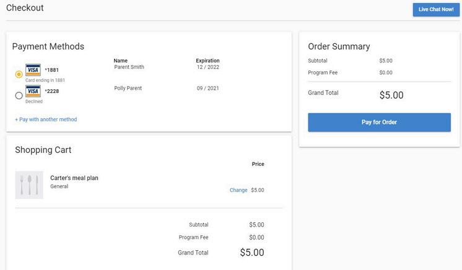
Task: Select the declined card ending in 2228
Action: (19, 95)
